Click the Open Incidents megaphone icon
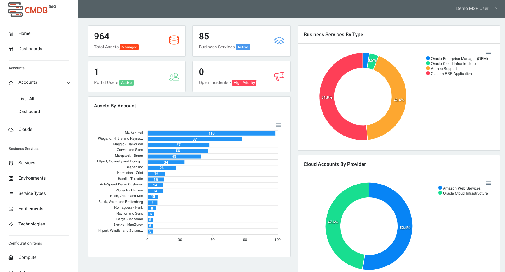This screenshot has width=505, height=272. (x=279, y=76)
